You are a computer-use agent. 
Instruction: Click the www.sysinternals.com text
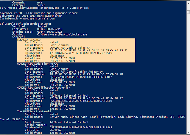(39, 18)
